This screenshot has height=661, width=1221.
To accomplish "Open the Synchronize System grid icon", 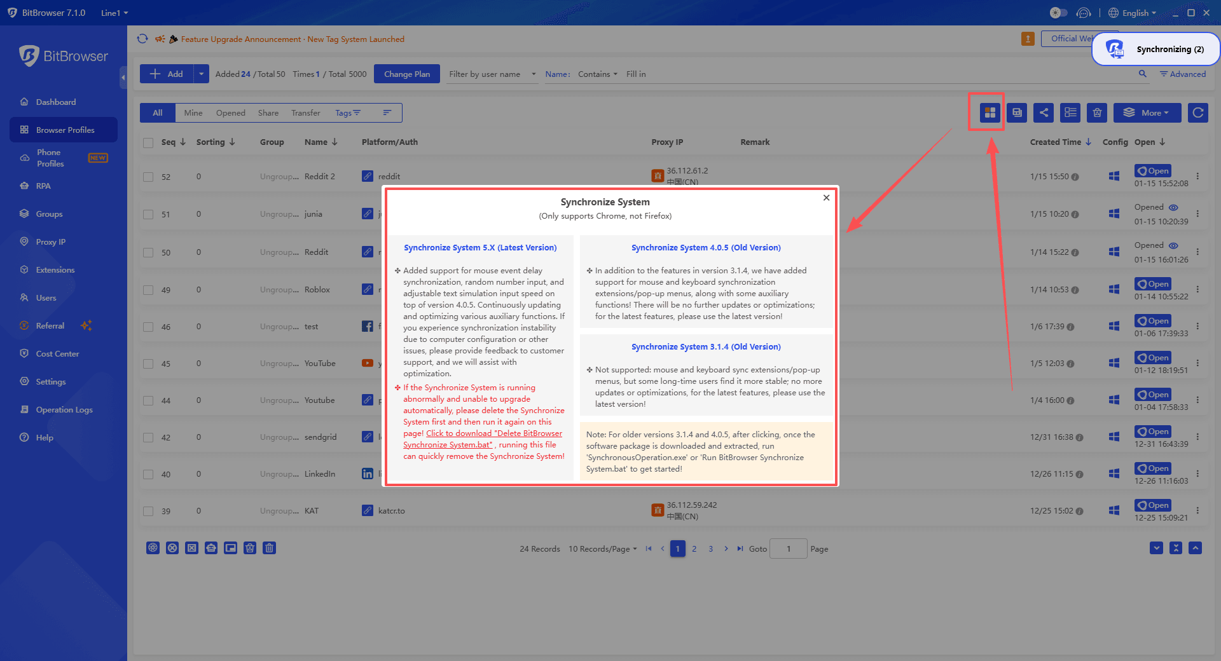I will [990, 112].
